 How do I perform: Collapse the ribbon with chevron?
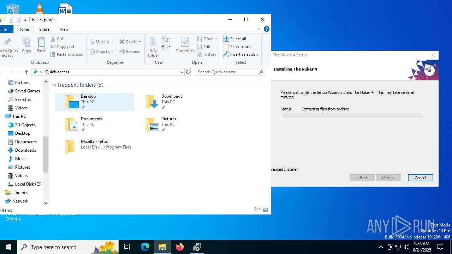point(259,29)
